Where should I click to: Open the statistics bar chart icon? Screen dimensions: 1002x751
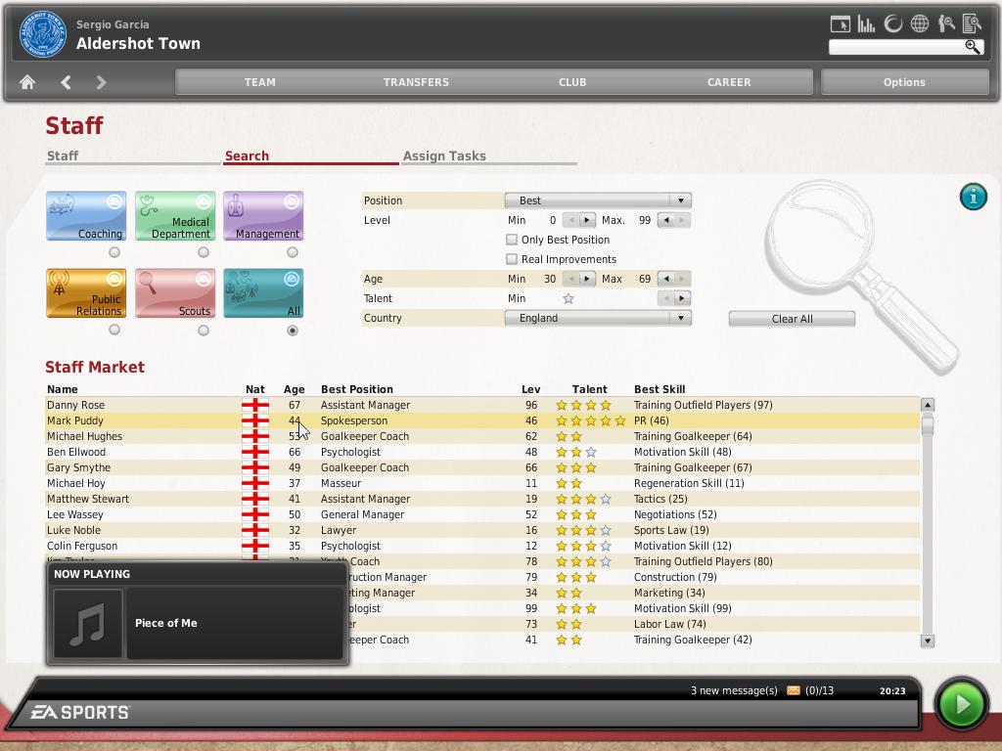pos(866,24)
